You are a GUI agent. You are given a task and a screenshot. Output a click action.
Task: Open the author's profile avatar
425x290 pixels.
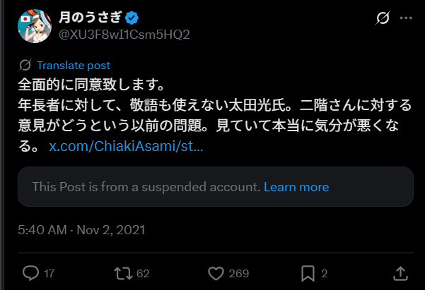point(33,25)
